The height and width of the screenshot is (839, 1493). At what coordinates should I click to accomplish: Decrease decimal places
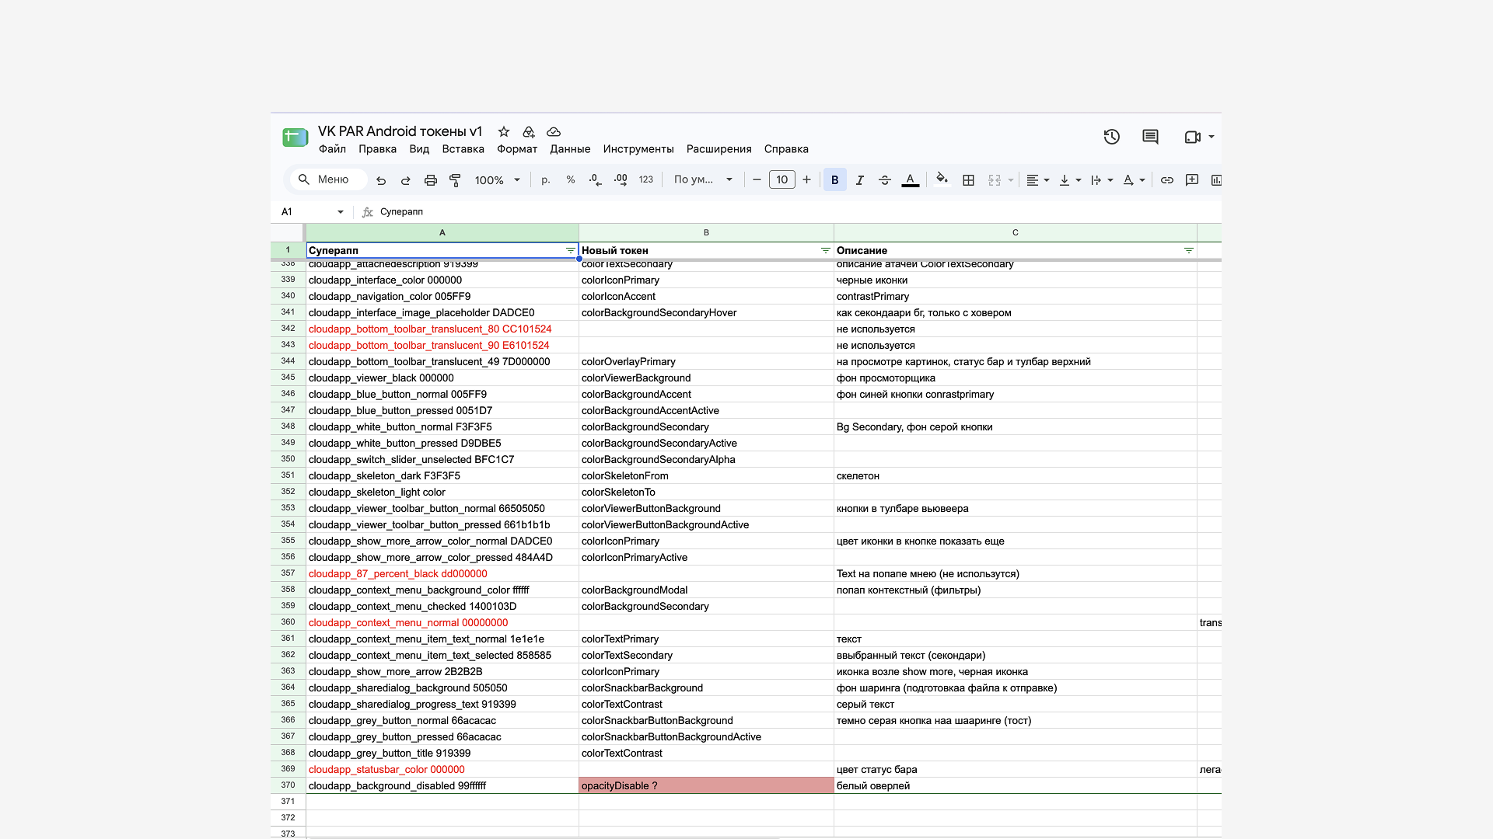pos(595,180)
